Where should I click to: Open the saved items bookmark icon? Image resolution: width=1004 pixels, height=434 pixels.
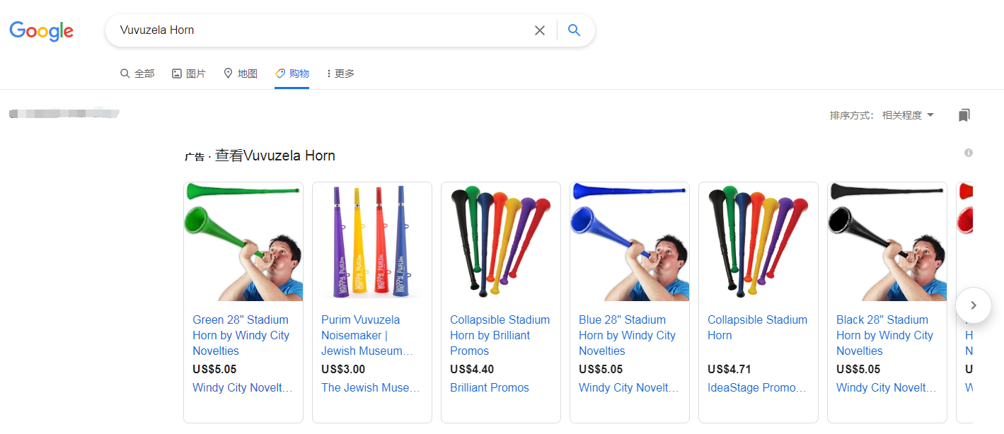click(964, 115)
